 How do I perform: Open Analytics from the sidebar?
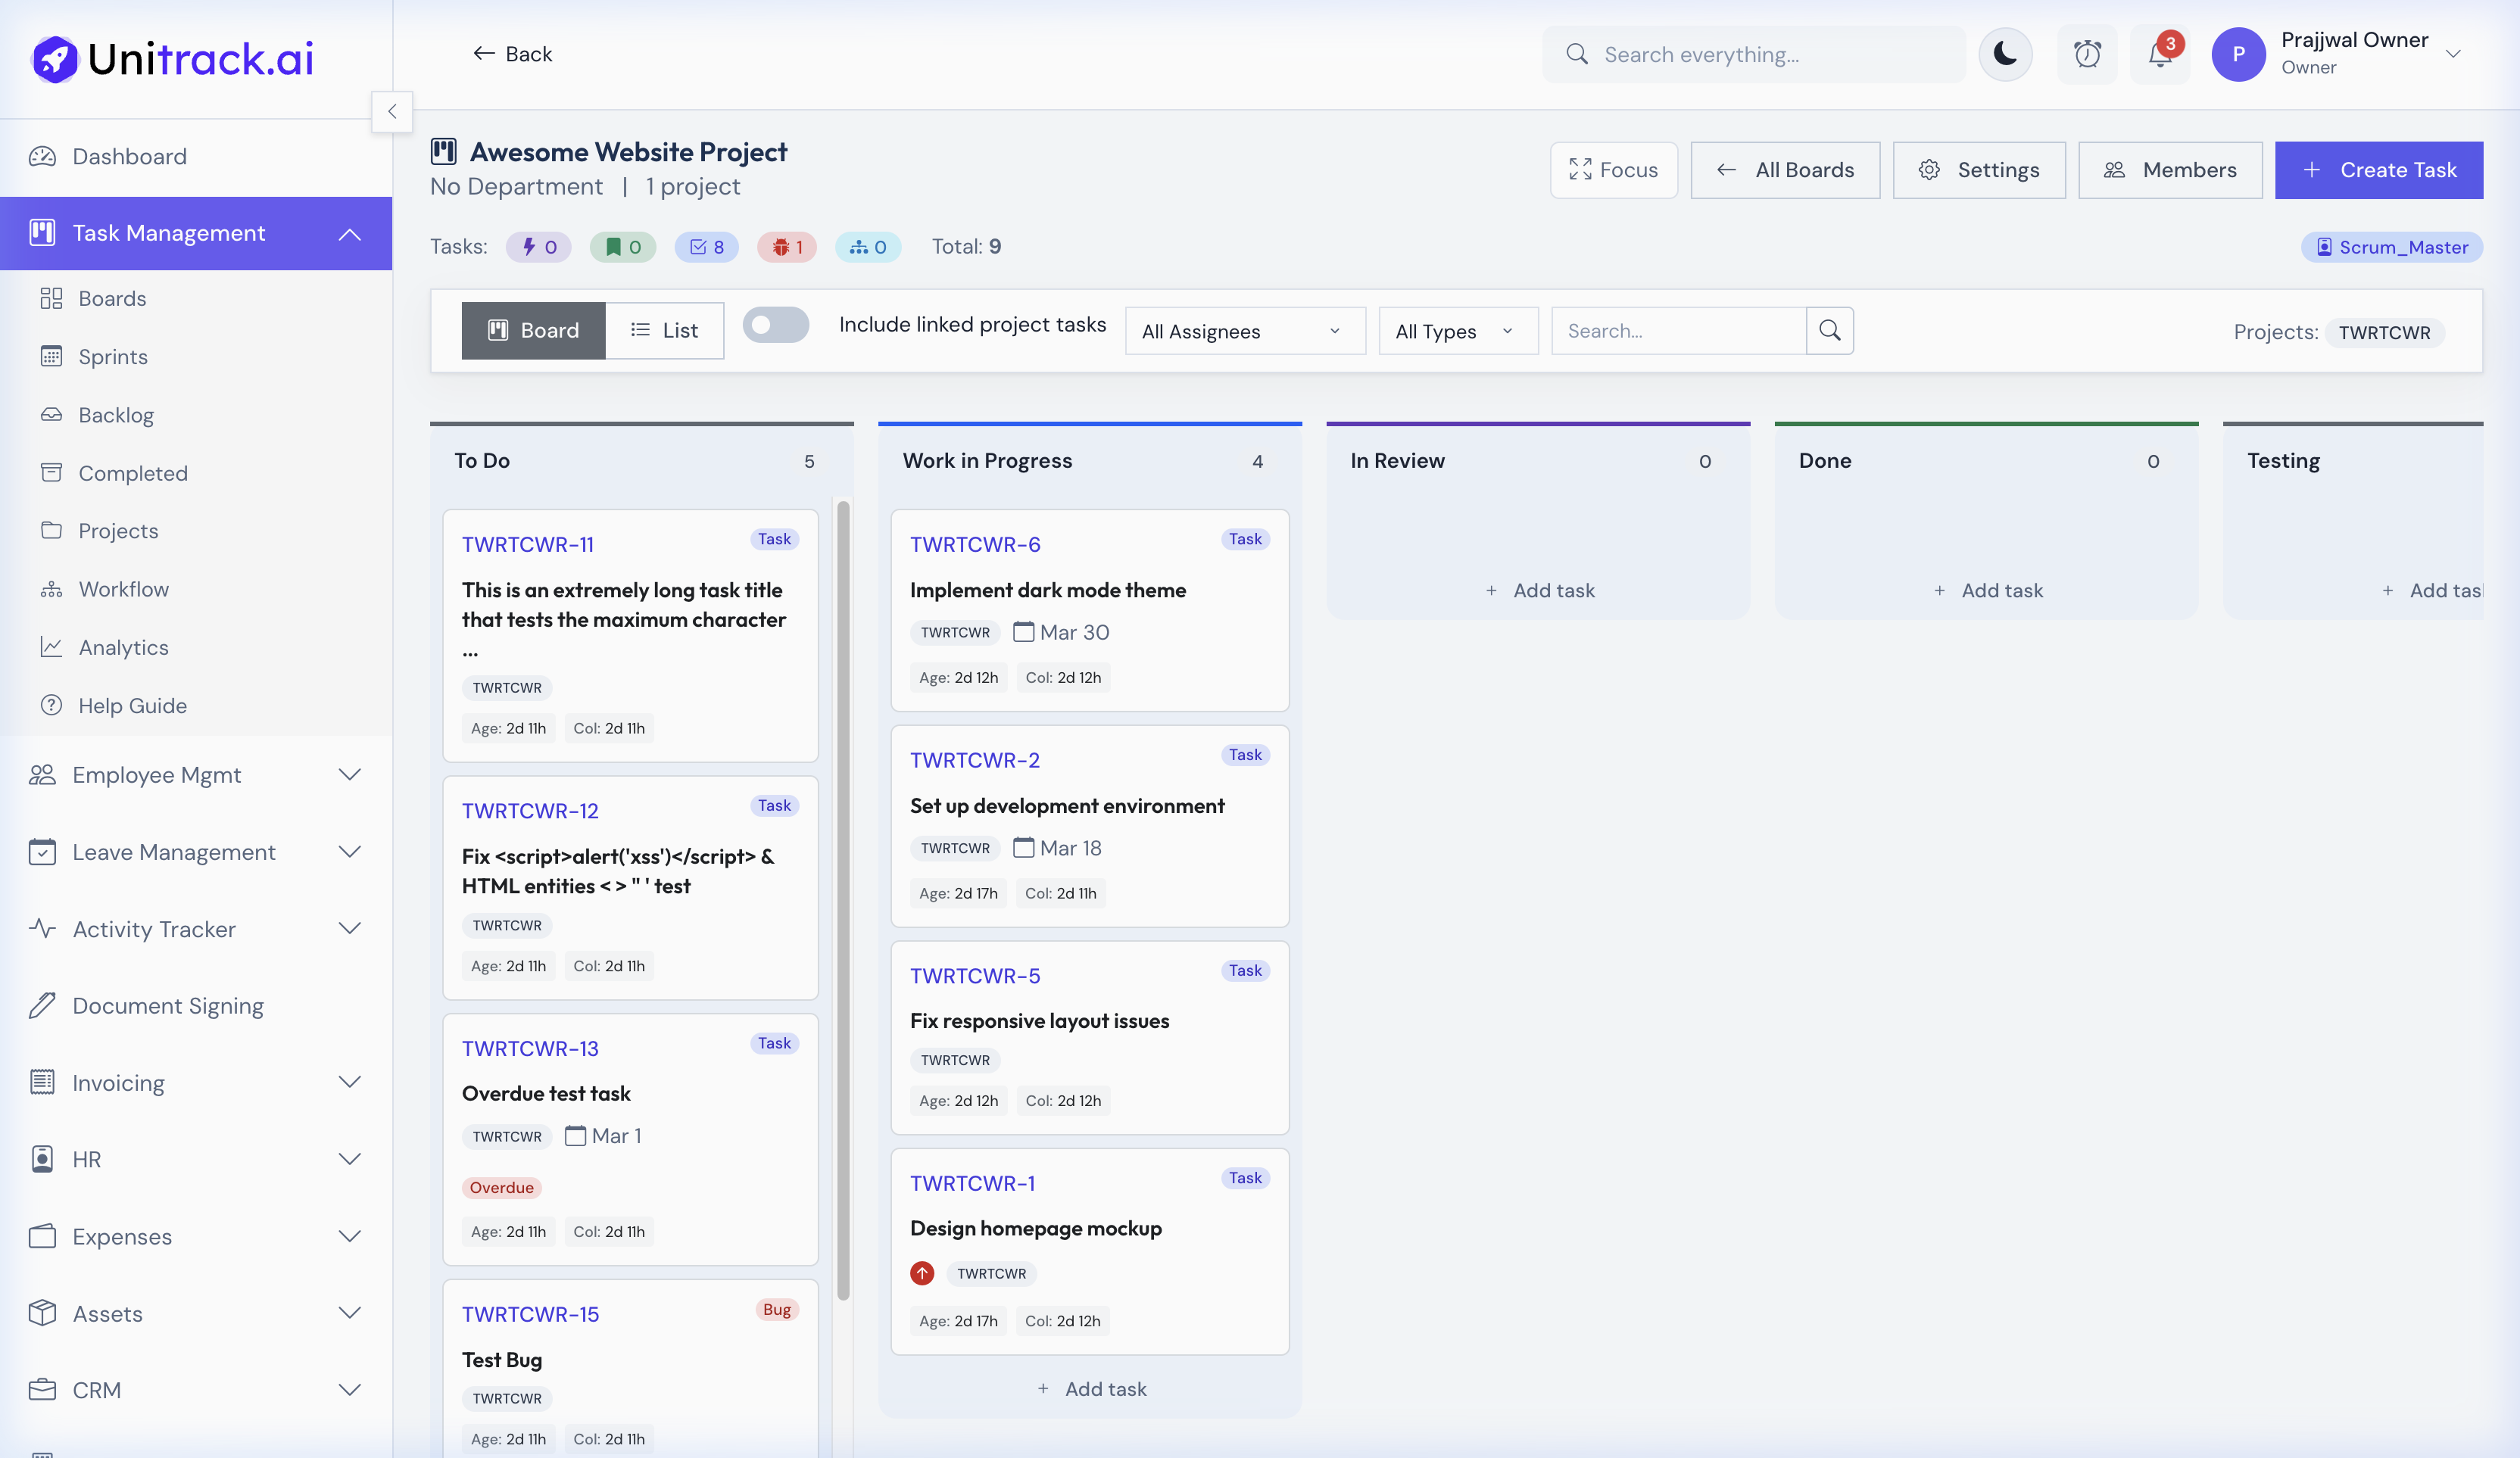[124, 647]
